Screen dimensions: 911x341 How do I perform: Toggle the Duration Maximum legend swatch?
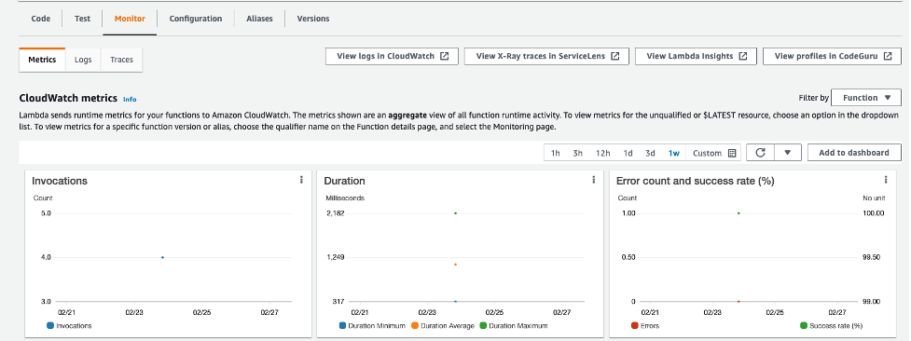tap(483, 326)
